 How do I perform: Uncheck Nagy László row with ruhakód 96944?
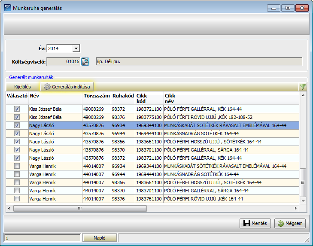pos(17,134)
